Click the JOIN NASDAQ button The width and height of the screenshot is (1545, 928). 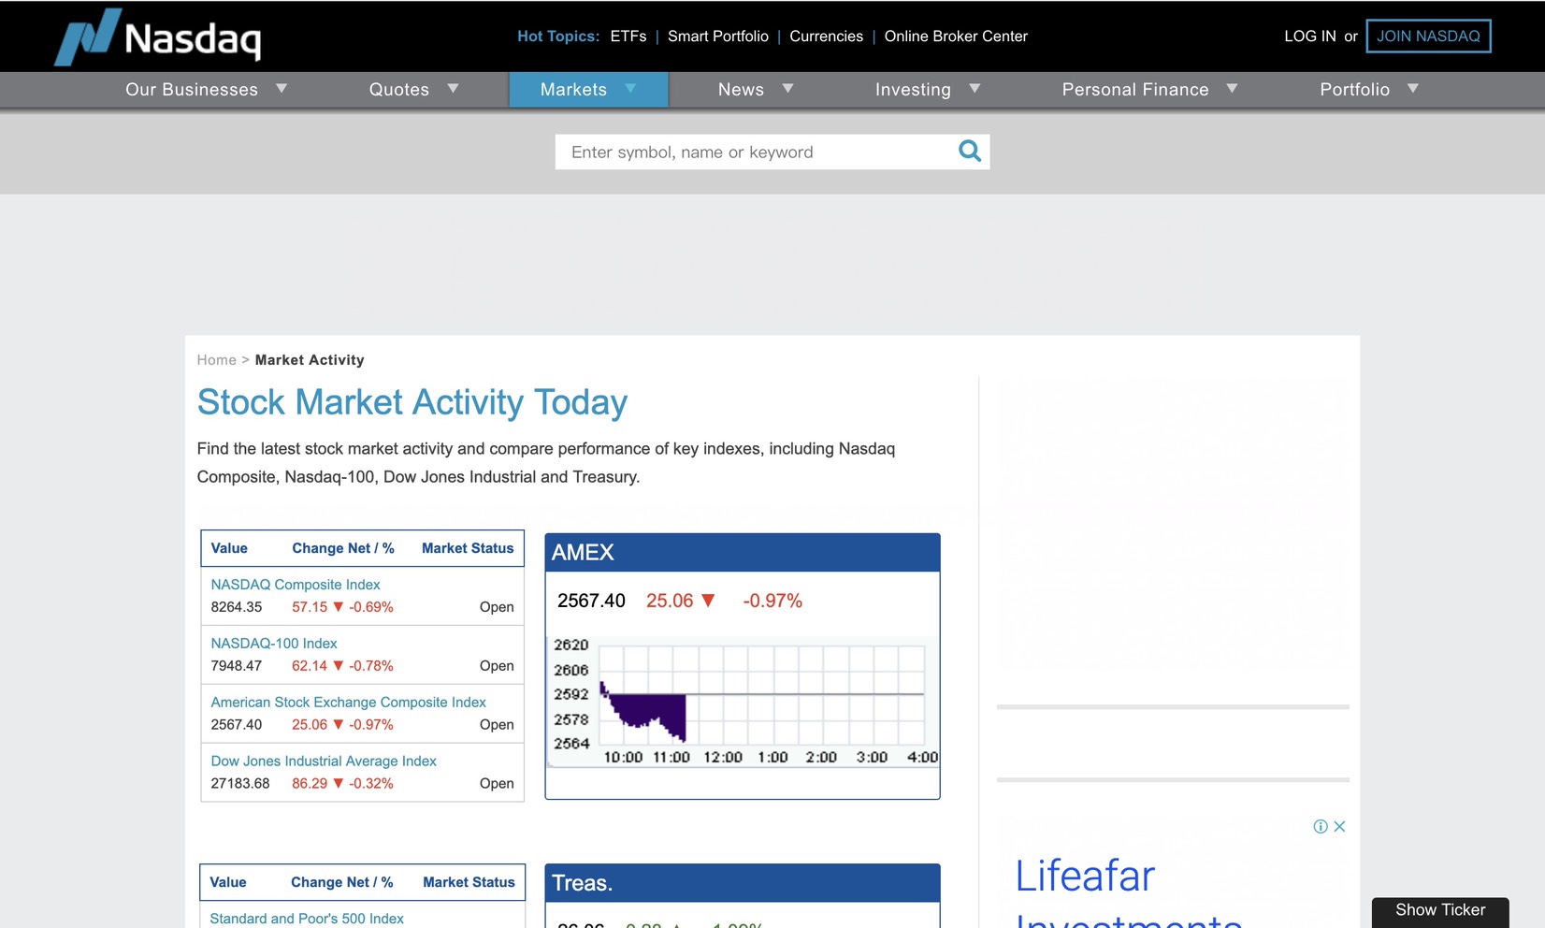[x=1428, y=36]
